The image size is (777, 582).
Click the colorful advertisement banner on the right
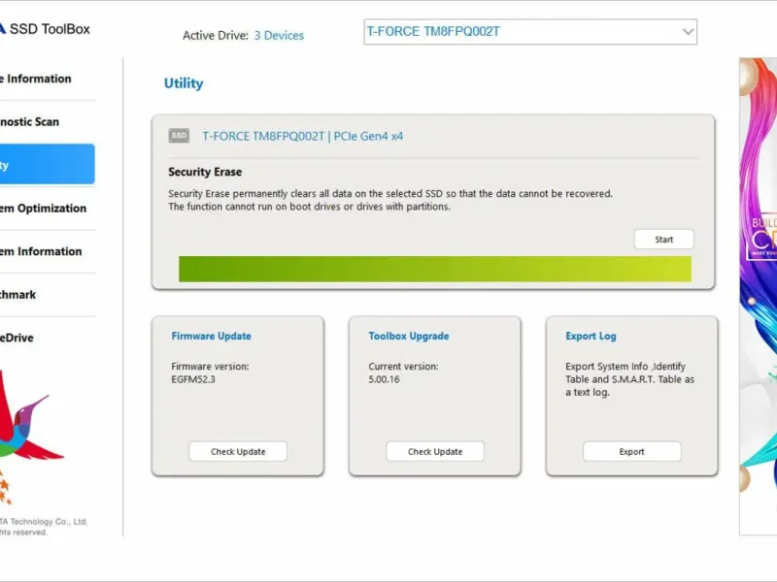[x=759, y=296]
